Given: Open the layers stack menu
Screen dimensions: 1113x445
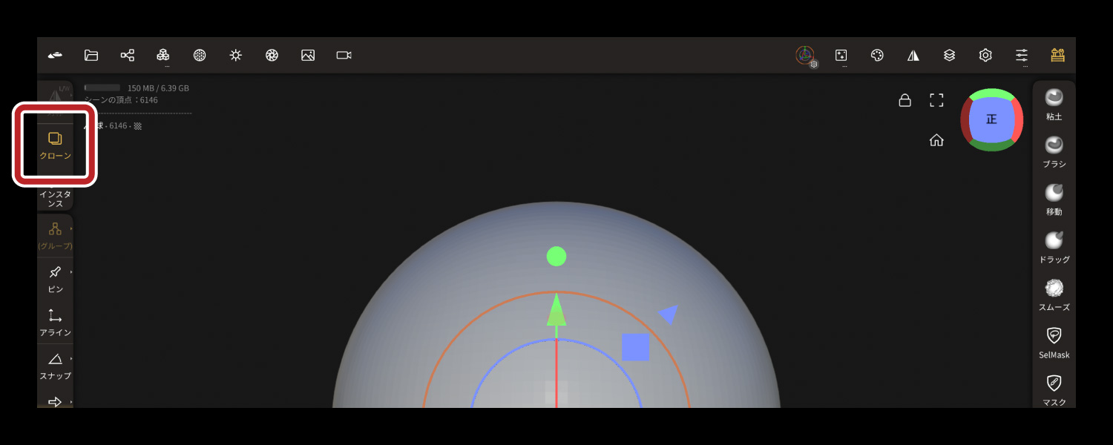Looking at the screenshot, I should coord(949,56).
